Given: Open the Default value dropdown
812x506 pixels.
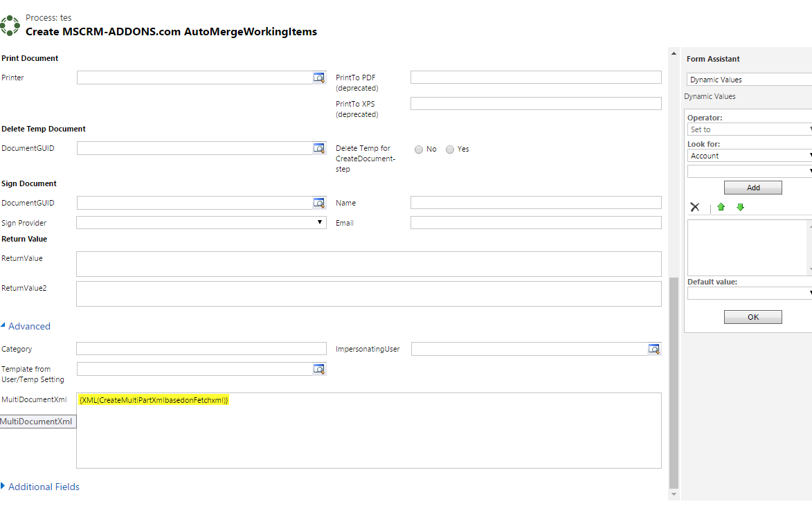Looking at the screenshot, I should click(x=749, y=293).
